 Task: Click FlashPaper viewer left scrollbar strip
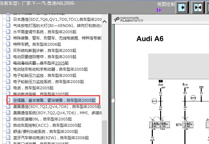[113, 84]
